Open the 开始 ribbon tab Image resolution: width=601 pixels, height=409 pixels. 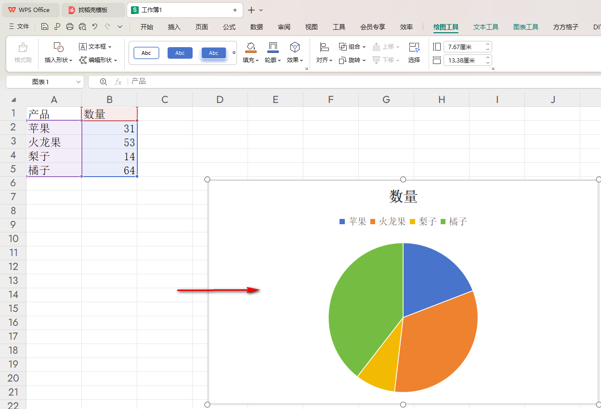pyautogui.click(x=147, y=27)
